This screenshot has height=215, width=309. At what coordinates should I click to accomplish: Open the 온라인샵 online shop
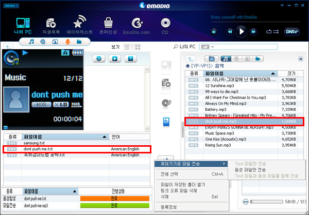coord(108,26)
